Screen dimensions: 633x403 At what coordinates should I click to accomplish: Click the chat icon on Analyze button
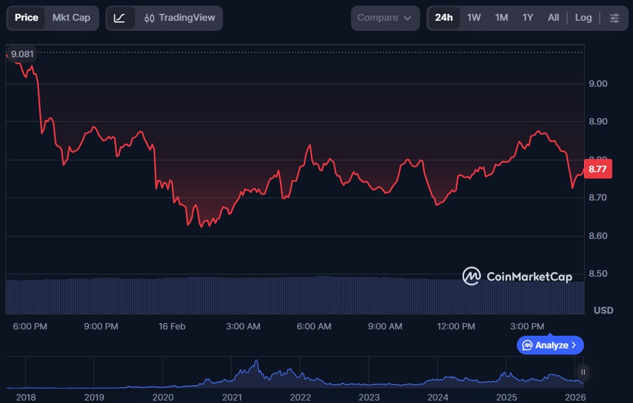(527, 345)
